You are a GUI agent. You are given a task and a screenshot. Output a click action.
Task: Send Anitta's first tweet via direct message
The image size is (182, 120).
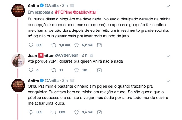click(x=99, y=45)
